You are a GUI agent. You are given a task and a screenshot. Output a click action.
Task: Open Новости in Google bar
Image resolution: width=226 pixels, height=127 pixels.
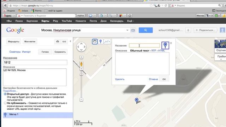(x=81, y=21)
